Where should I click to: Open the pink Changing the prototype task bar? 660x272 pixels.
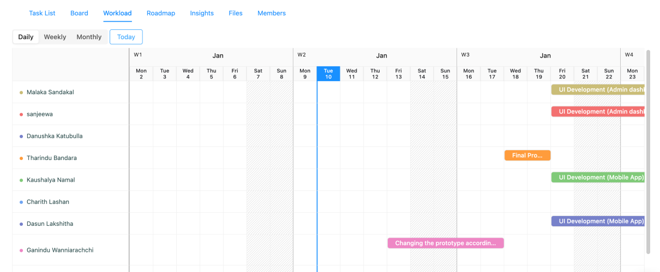(x=446, y=243)
